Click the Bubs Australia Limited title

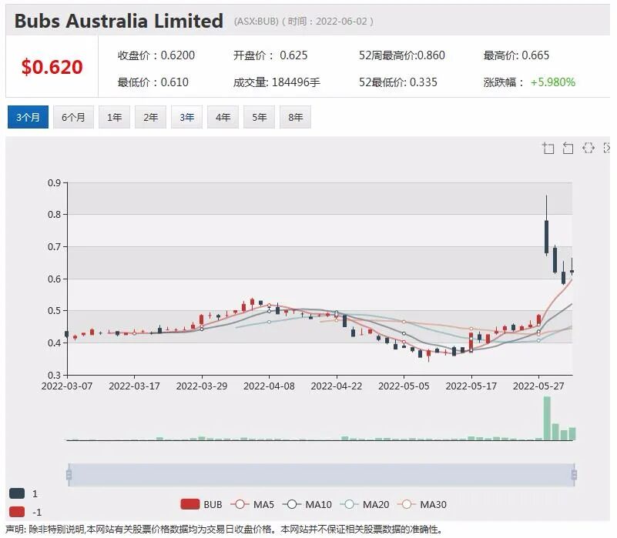(119, 21)
